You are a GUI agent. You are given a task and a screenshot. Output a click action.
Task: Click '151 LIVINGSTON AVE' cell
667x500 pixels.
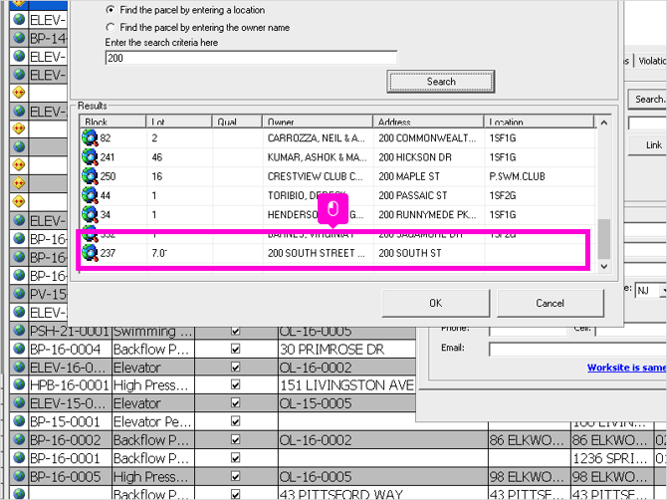tap(347, 385)
